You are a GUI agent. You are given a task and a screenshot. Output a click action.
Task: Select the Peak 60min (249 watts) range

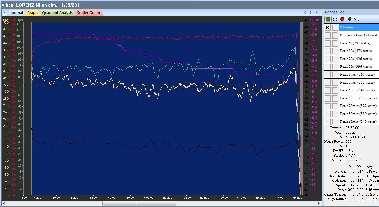point(358,122)
